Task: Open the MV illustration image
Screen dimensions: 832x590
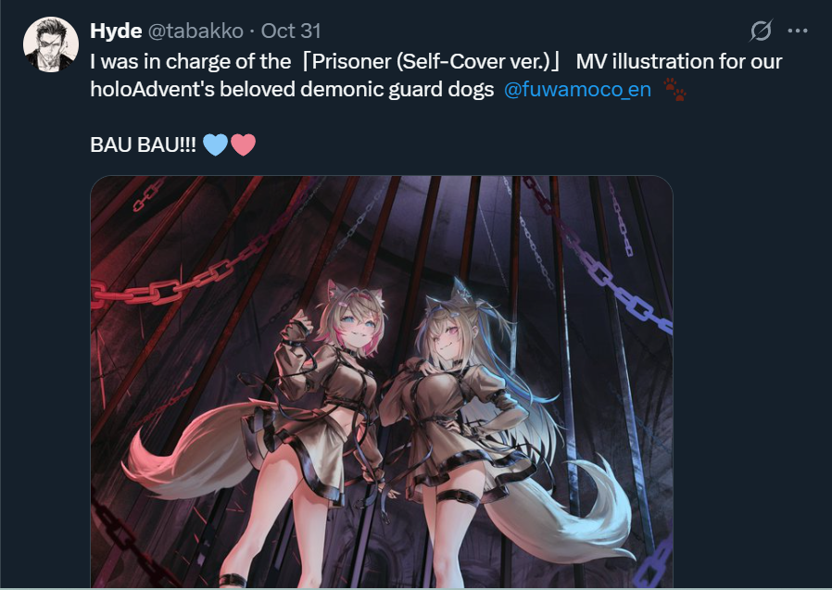Action: tap(382, 382)
